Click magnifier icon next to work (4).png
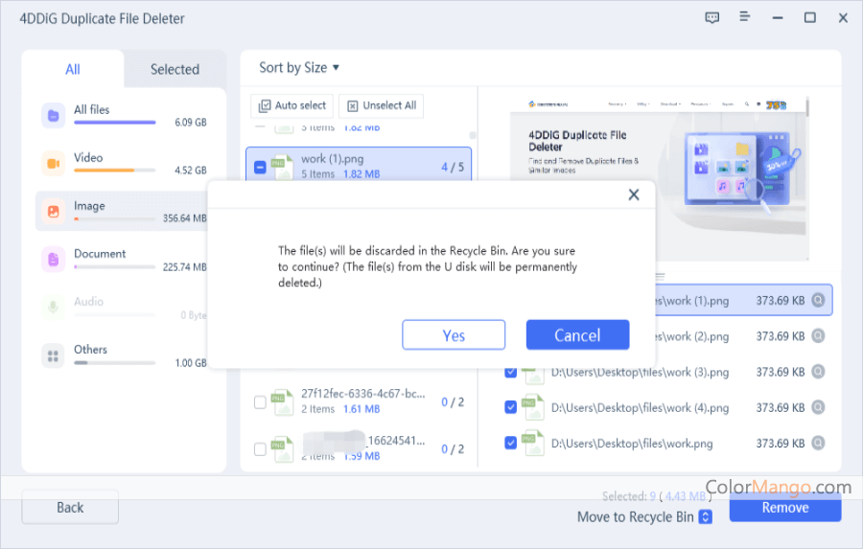The height and width of the screenshot is (549, 863). pos(818,407)
